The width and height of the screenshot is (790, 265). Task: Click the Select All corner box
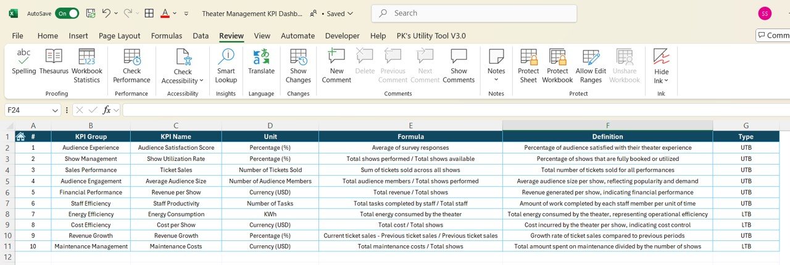(7, 125)
